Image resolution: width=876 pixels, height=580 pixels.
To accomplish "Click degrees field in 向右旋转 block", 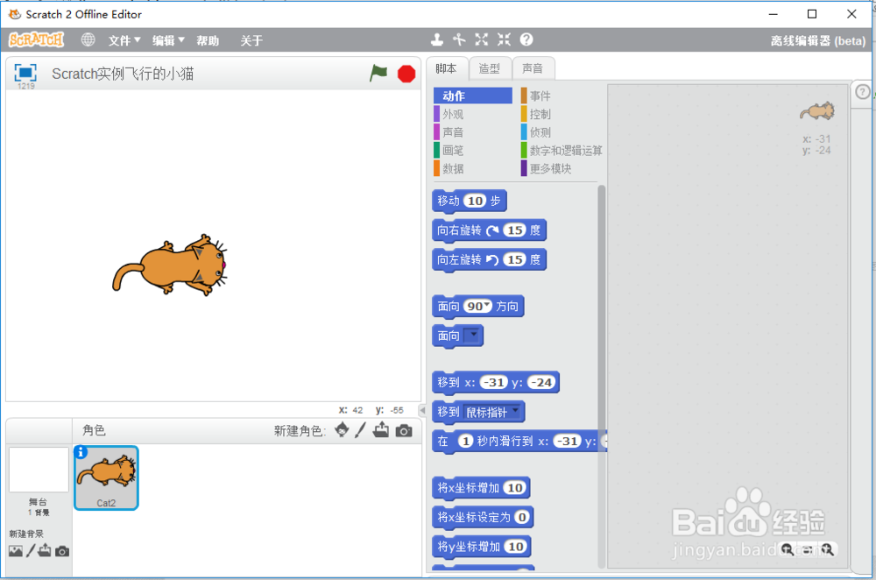I will coord(514,230).
